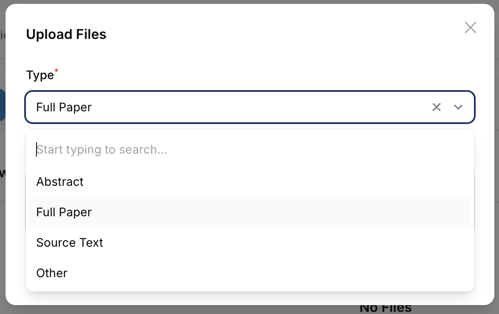Click the blank area right of Other option
The width and height of the screenshot is (499, 314).
coord(269,273)
